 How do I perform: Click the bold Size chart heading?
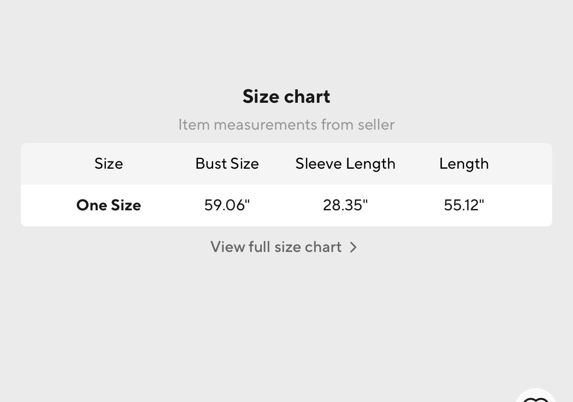click(x=286, y=96)
